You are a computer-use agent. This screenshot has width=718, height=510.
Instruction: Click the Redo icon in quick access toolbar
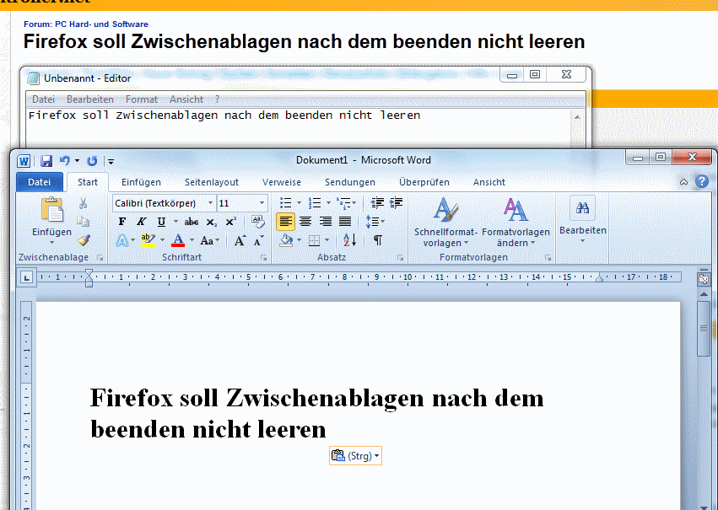click(92, 161)
